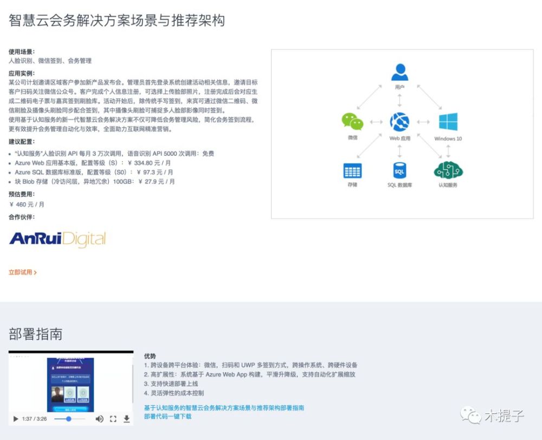Screen dimensions: 542x440
Task: Click the AnRuiDigital partner logo
Action: [57, 239]
